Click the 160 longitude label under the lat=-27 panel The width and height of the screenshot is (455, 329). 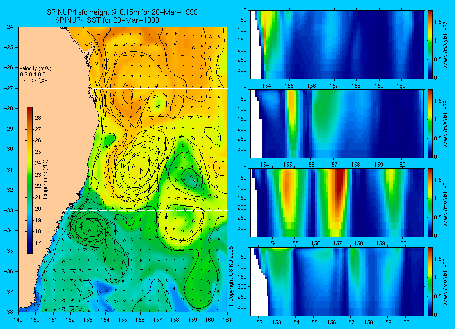401,86
